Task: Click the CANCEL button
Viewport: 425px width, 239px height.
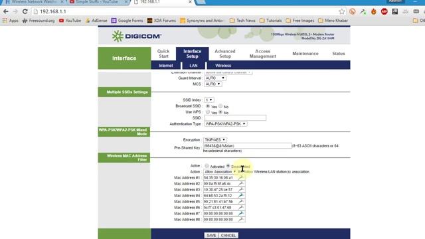Action: point(228,236)
